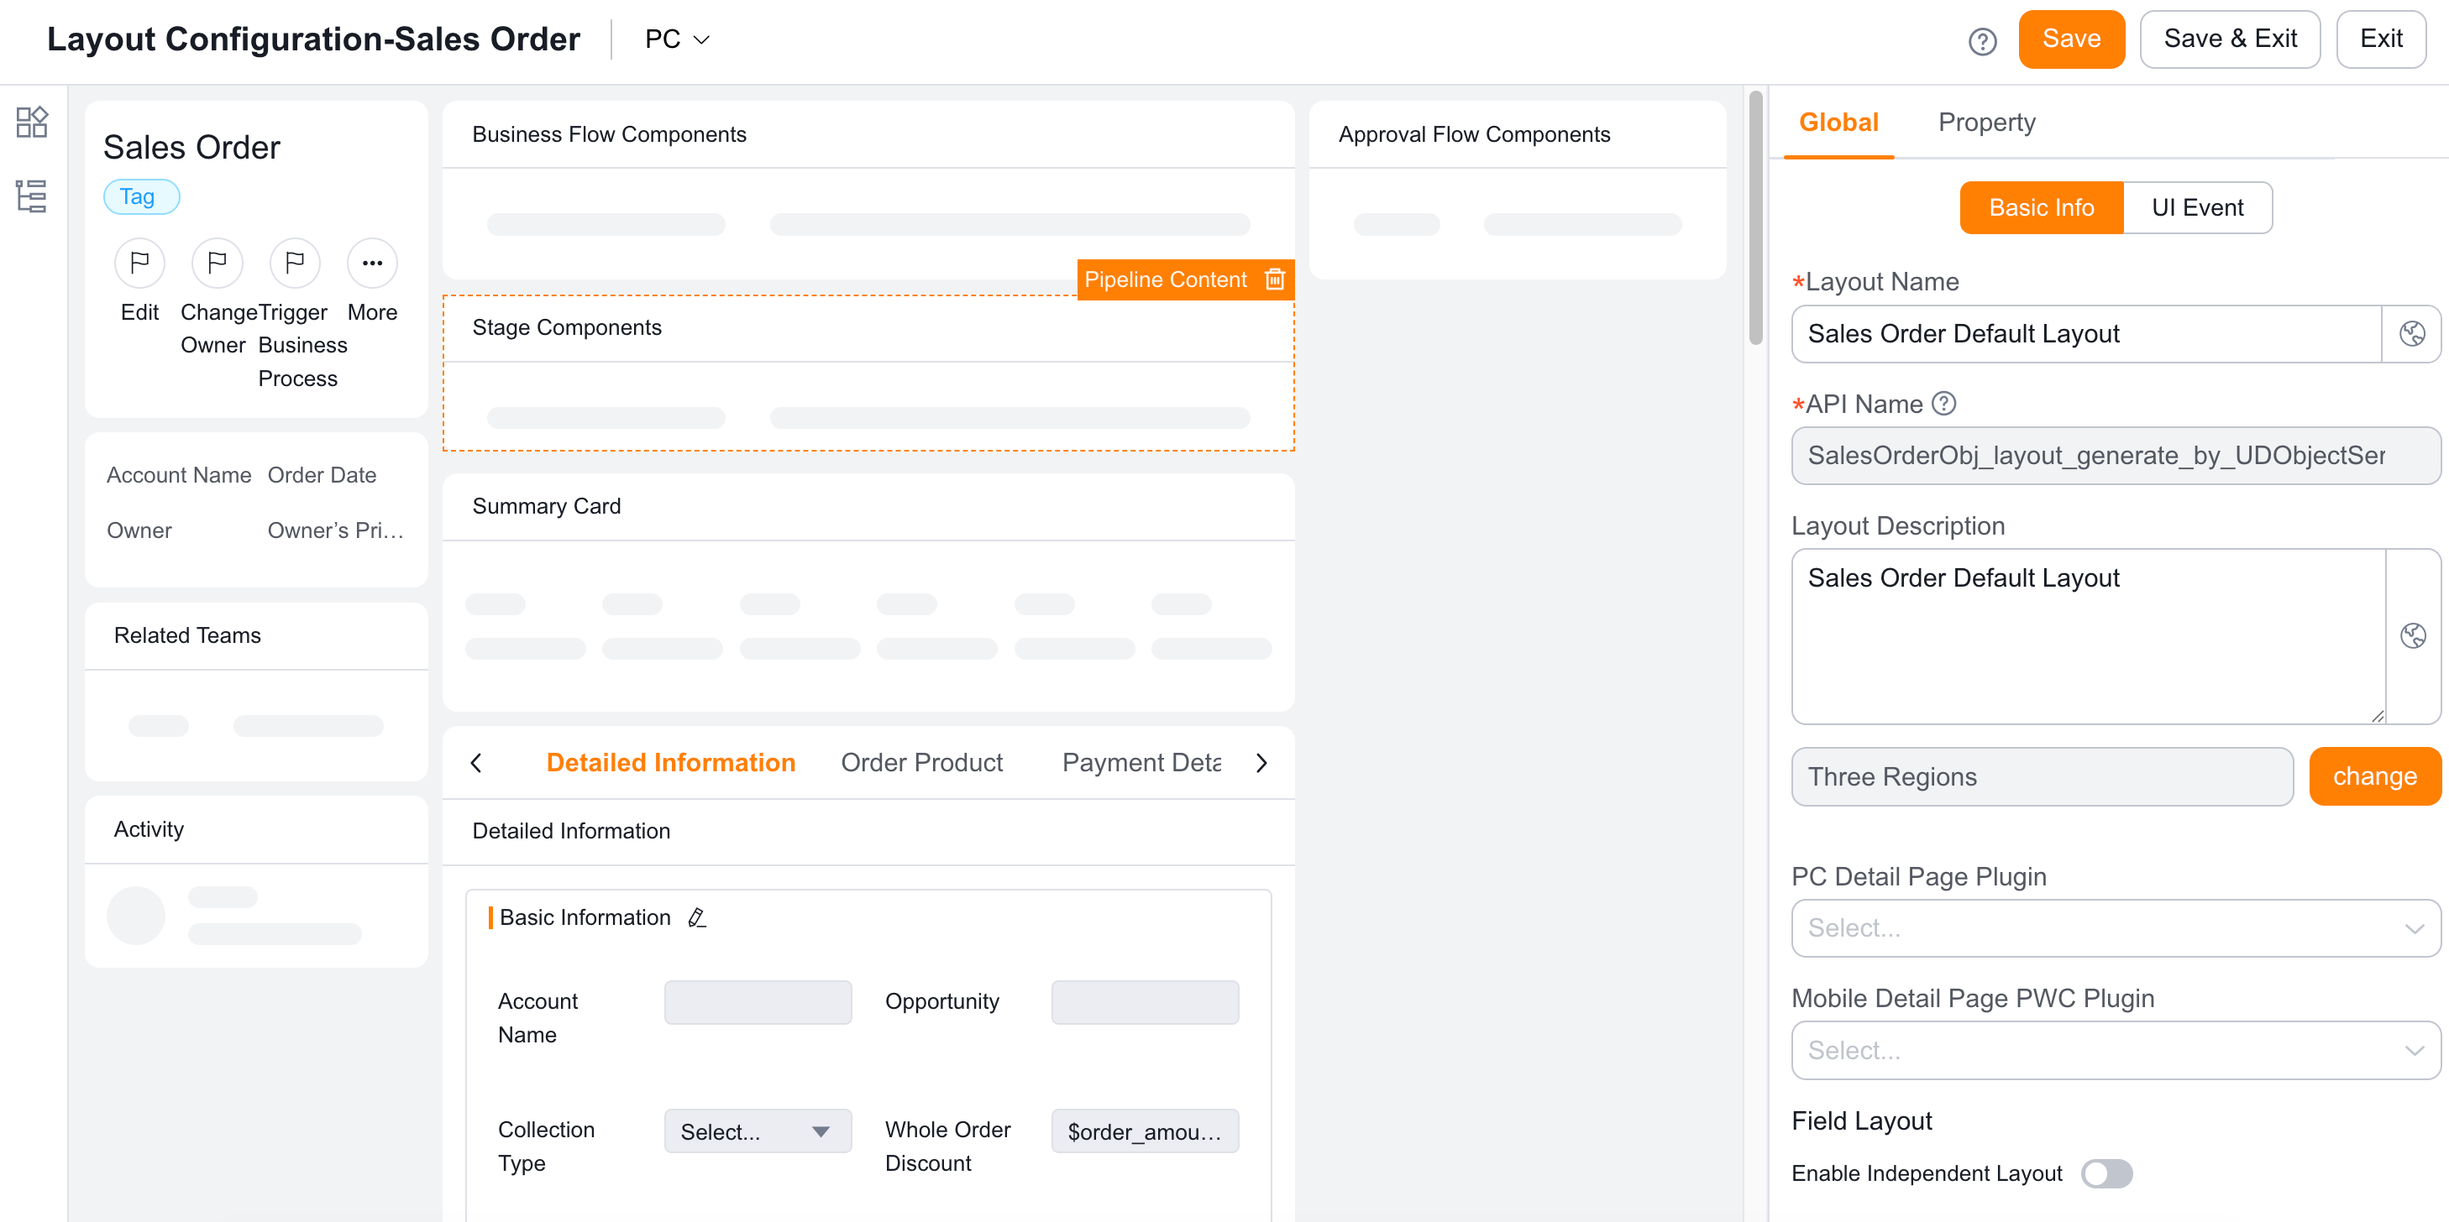2449x1222 pixels.
Task: Click the Exit button
Action: (x=2380, y=39)
